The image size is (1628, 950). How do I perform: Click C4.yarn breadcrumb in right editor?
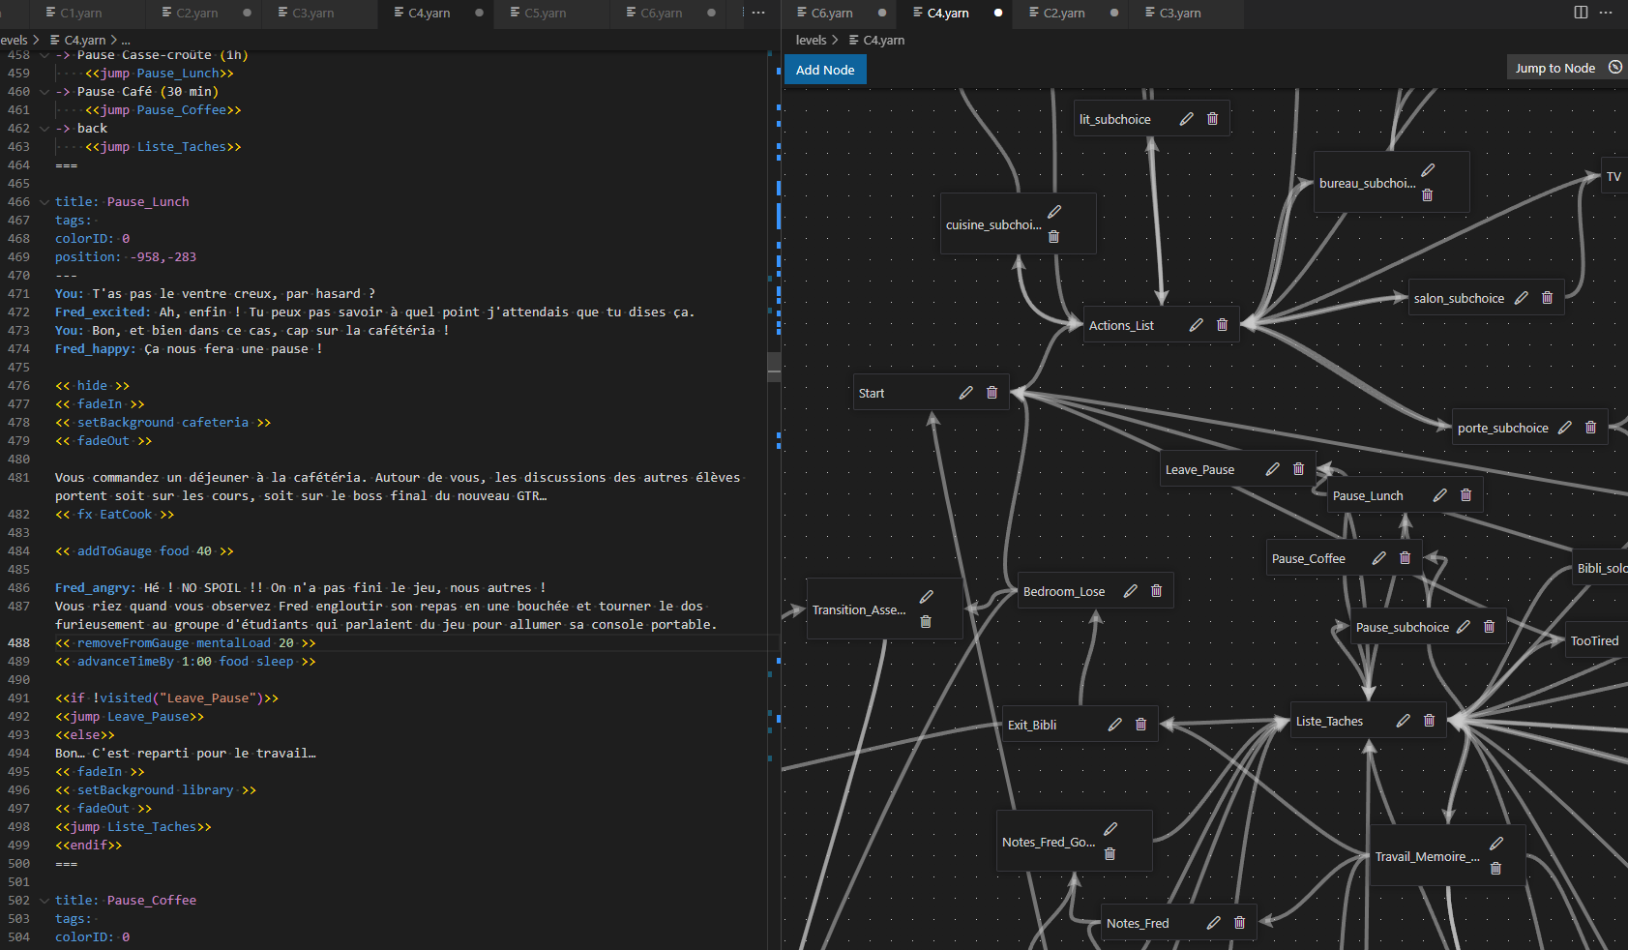883,40
